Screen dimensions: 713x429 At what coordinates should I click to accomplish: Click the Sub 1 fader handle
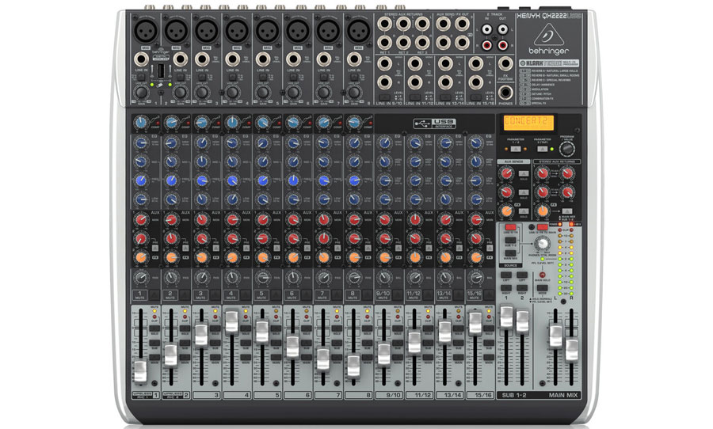click(506, 317)
